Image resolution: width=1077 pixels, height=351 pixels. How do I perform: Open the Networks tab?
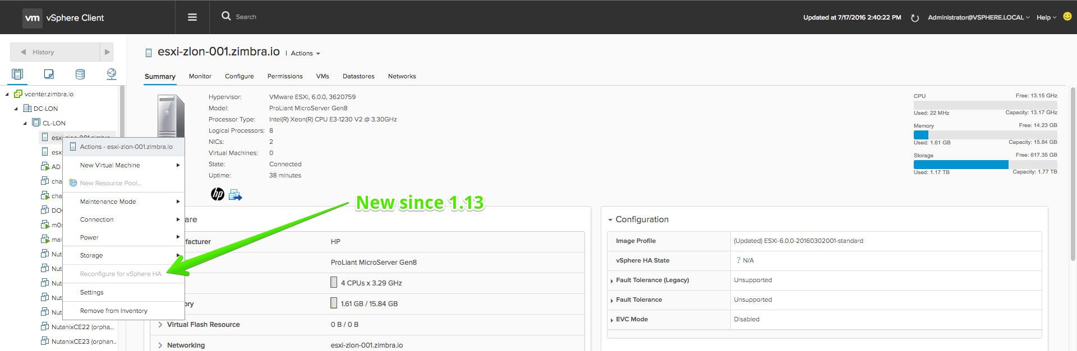pos(402,76)
